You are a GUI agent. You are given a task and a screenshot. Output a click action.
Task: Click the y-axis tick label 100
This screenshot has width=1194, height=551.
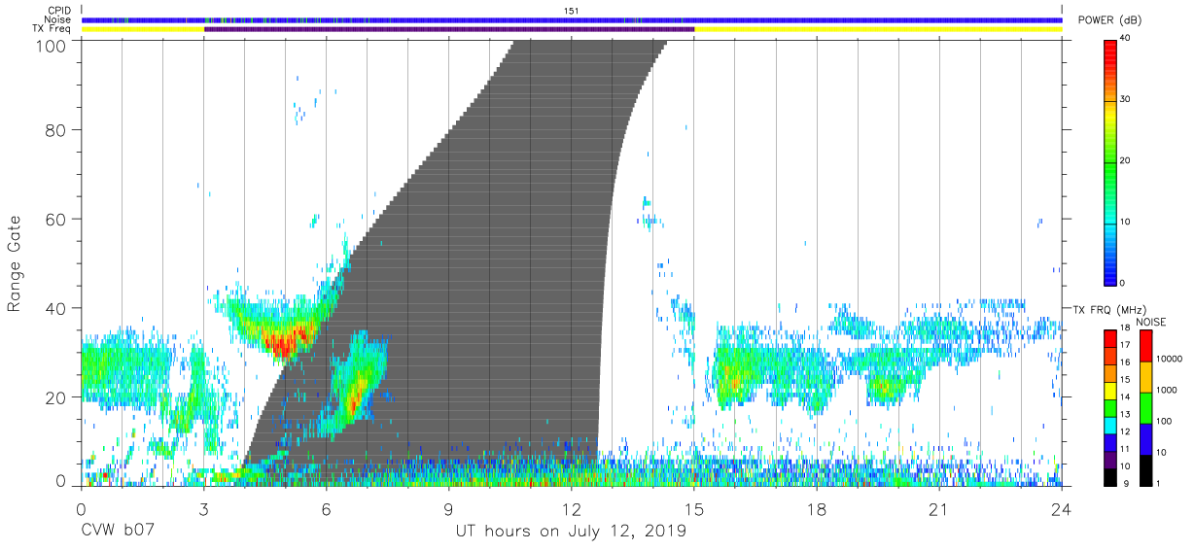51,46
